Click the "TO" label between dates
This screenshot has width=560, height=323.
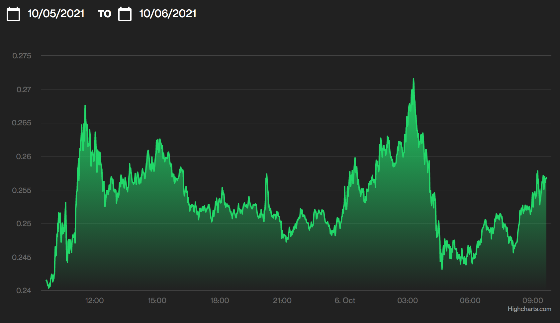click(104, 14)
